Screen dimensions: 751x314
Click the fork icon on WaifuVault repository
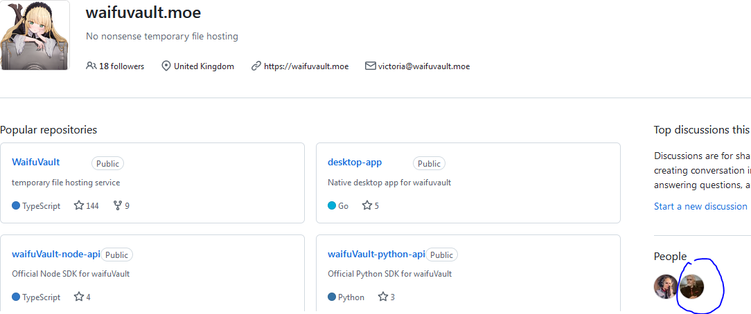117,205
